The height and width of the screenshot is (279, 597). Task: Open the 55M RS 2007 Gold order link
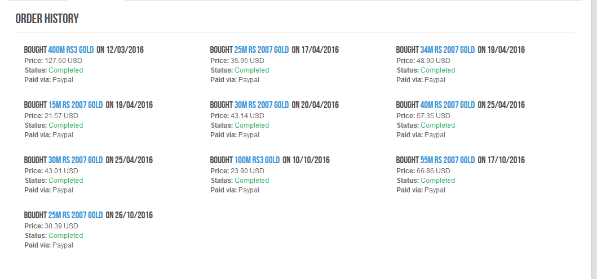(448, 160)
